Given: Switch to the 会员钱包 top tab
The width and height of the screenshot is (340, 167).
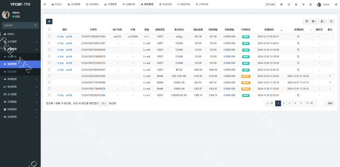Looking at the screenshot, I should click(92, 4).
